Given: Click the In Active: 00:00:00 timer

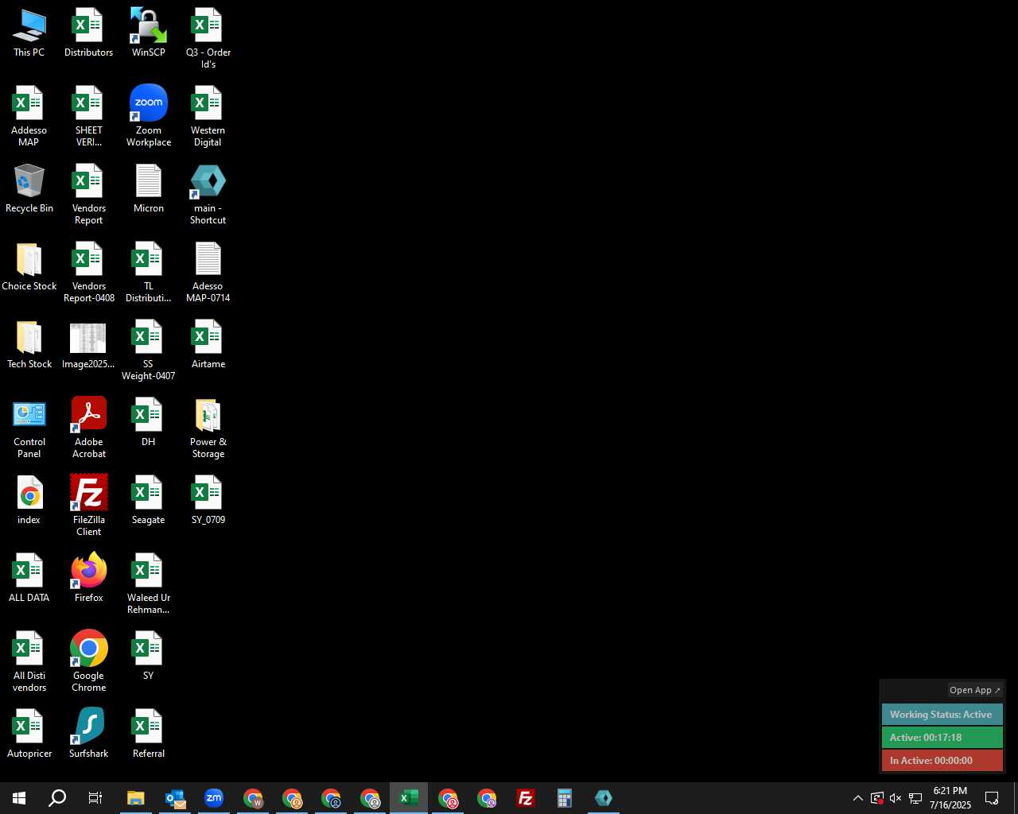Looking at the screenshot, I should [x=942, y=761].
